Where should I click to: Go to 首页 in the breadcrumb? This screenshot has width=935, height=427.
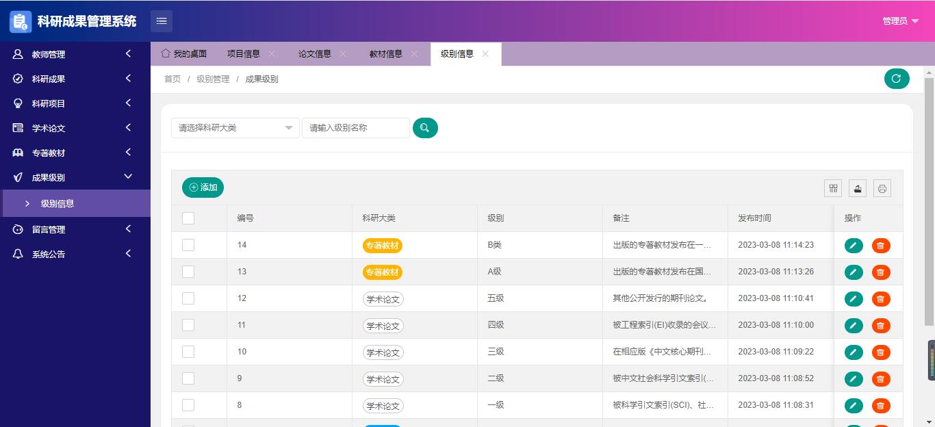point(172,79)
